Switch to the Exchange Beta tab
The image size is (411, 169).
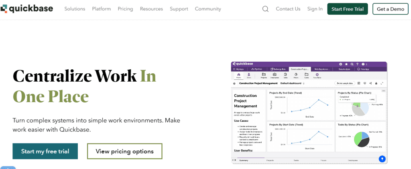point(278,69)
